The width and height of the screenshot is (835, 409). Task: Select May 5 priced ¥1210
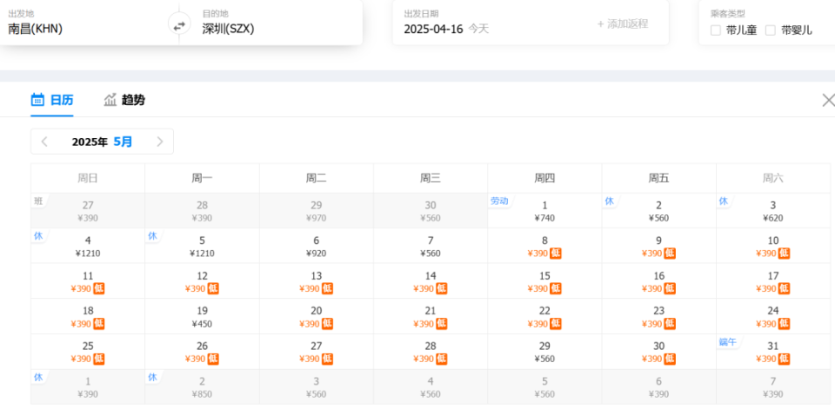(x=202, y=246)
